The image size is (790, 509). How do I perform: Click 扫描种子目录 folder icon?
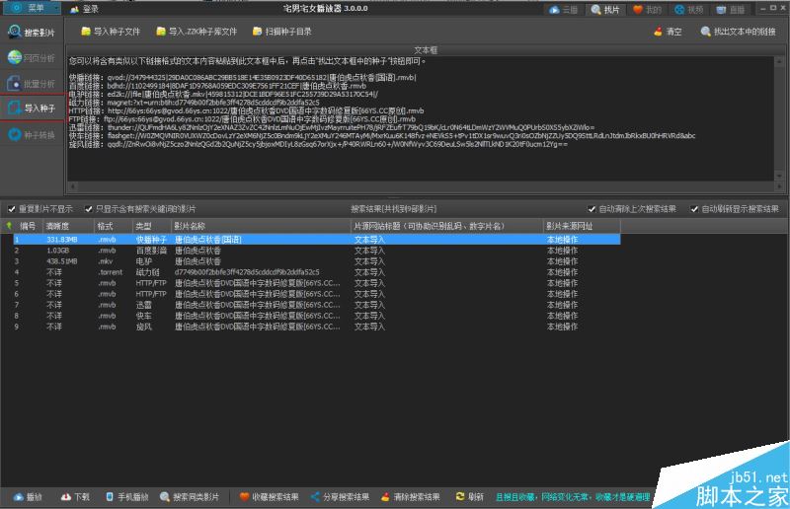(257, 32)
